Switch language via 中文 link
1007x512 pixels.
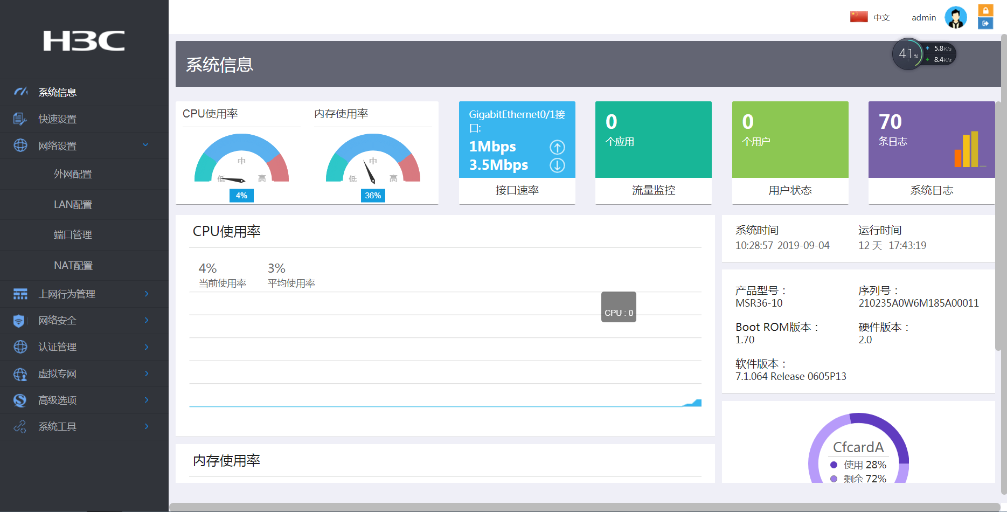point(881,18)
